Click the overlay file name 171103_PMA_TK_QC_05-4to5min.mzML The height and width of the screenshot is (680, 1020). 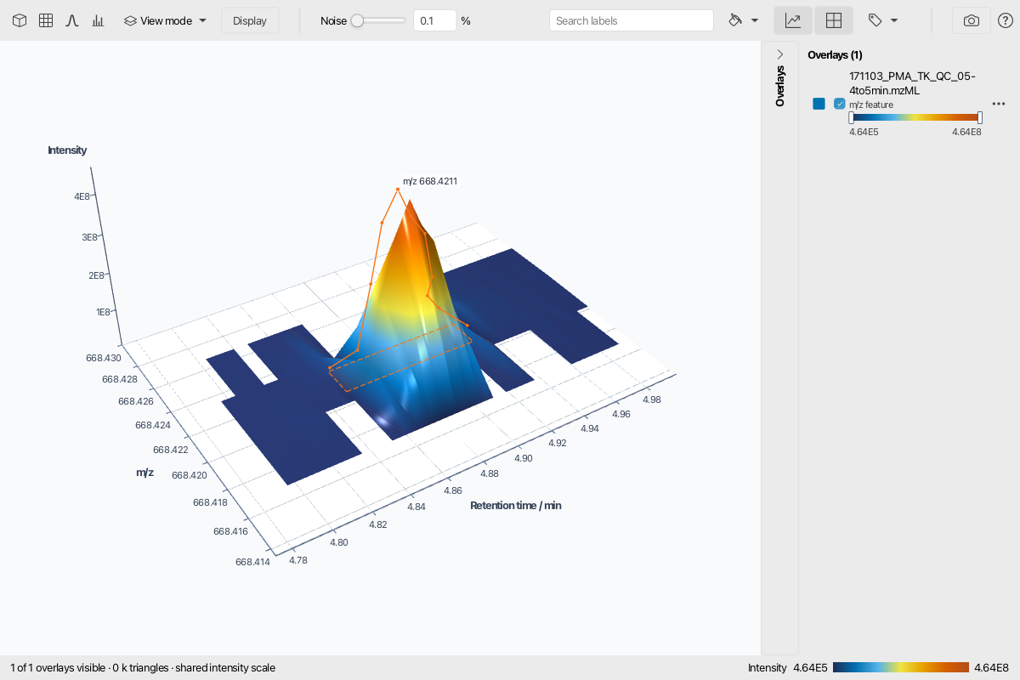pos(913,82)
